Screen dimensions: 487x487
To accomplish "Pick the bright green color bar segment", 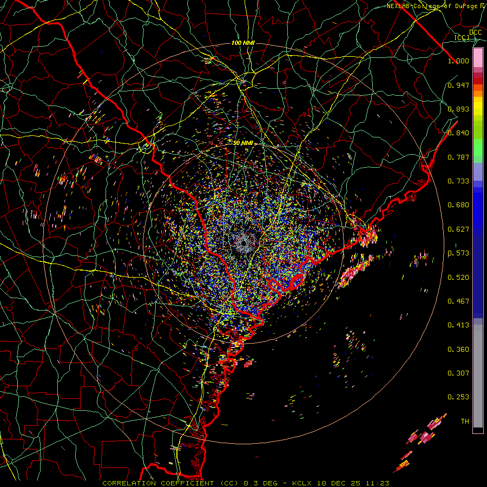I will click(x=478, y=148).
